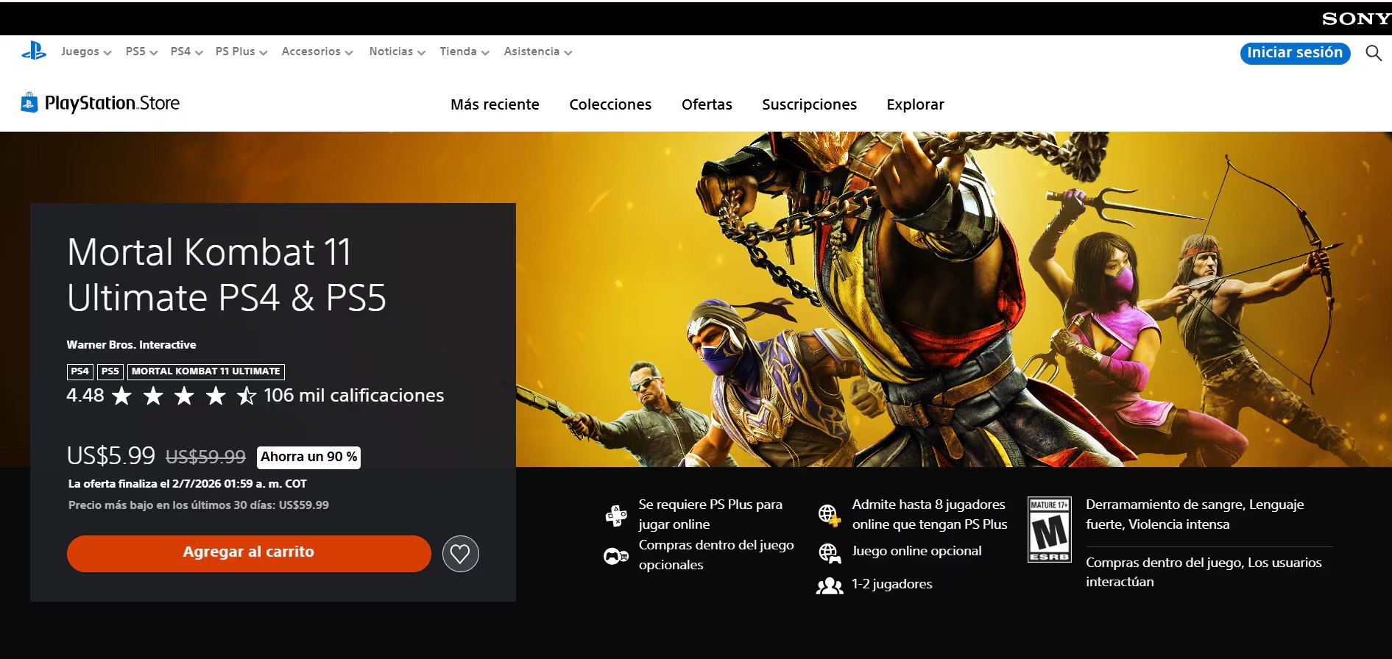
Task: Open the search magnifier icon
Action: (x=1374, y=53)
